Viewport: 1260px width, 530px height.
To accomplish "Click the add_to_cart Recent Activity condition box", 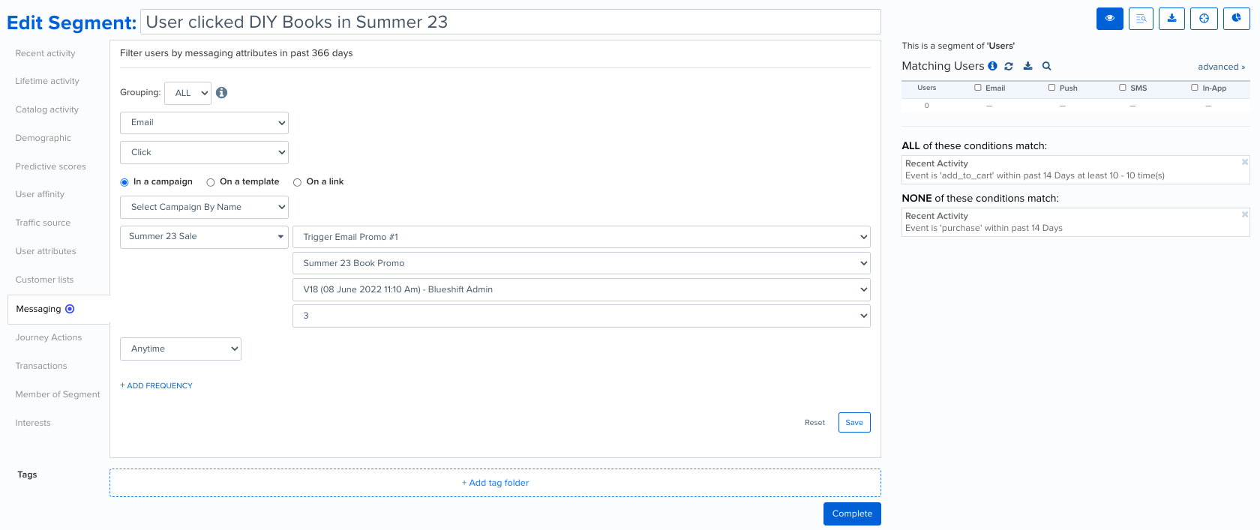I will [1075, 169].
